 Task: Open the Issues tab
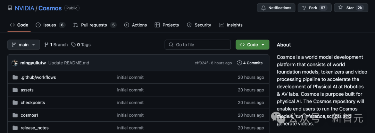pyautogui.click(x=50, y=25)
